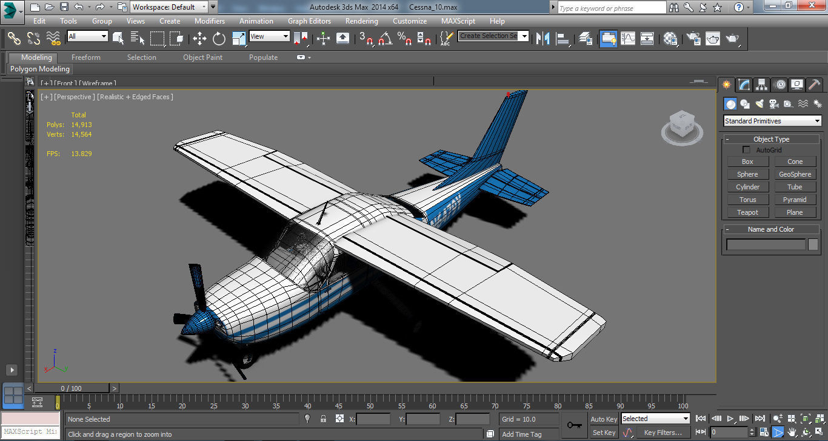Click the Unlink Selection icon

33,39
